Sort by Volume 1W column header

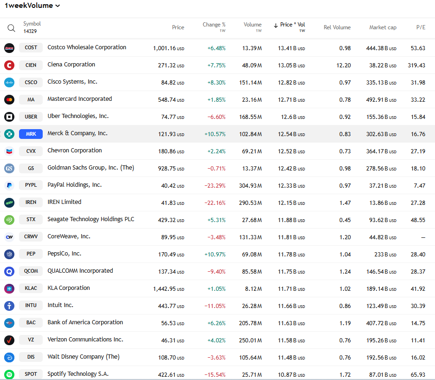point(253,27)
